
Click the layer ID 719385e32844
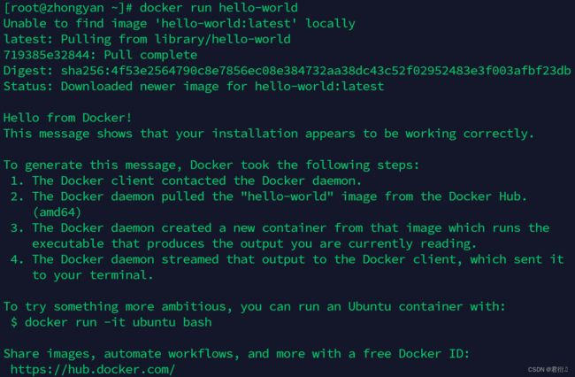click(x=46, y=55)
